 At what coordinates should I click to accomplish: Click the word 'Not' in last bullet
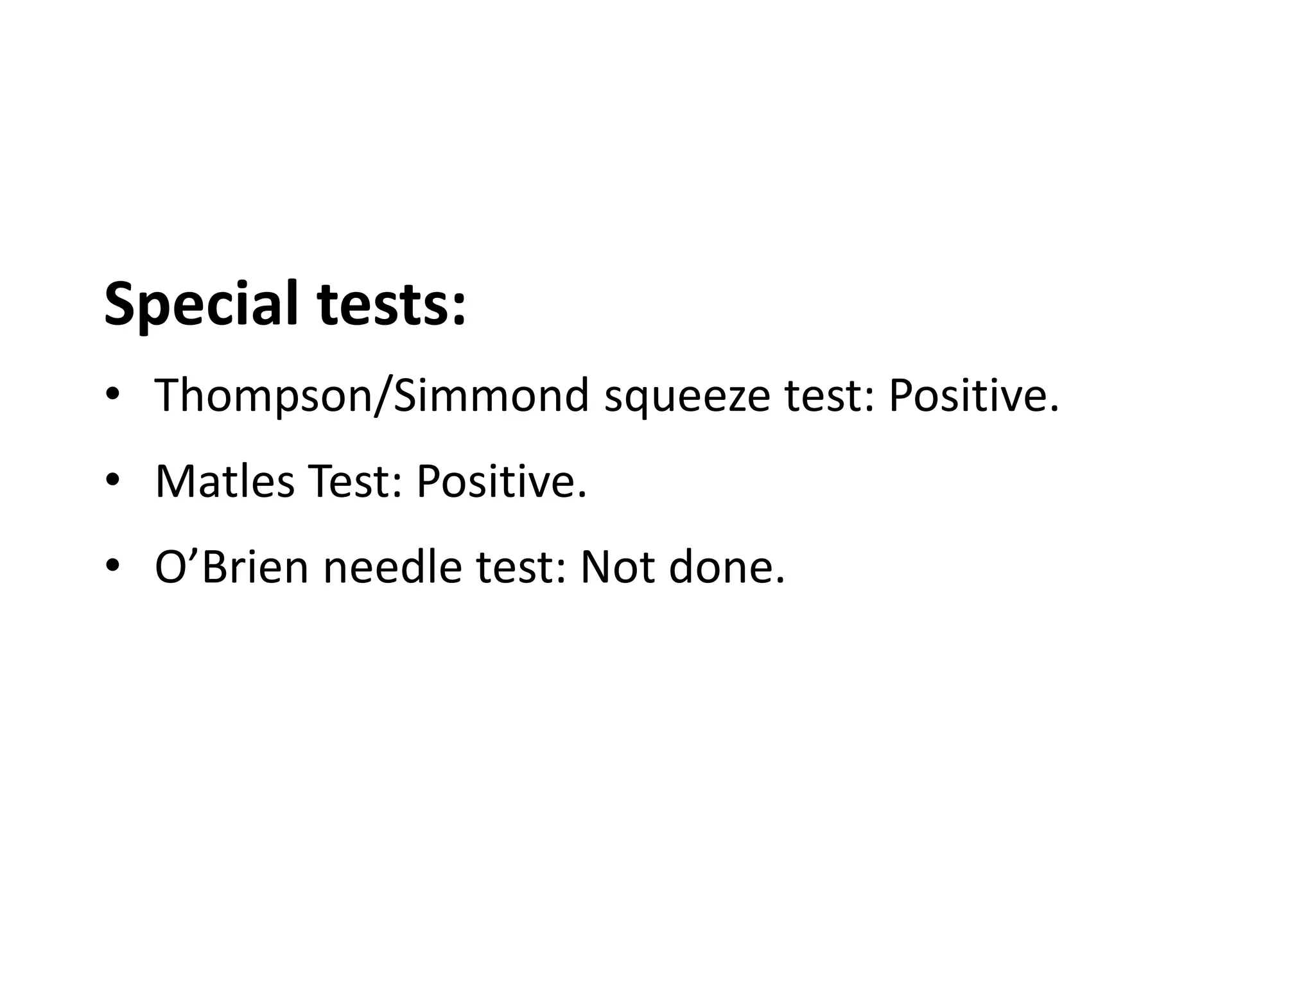pos(618,567)
